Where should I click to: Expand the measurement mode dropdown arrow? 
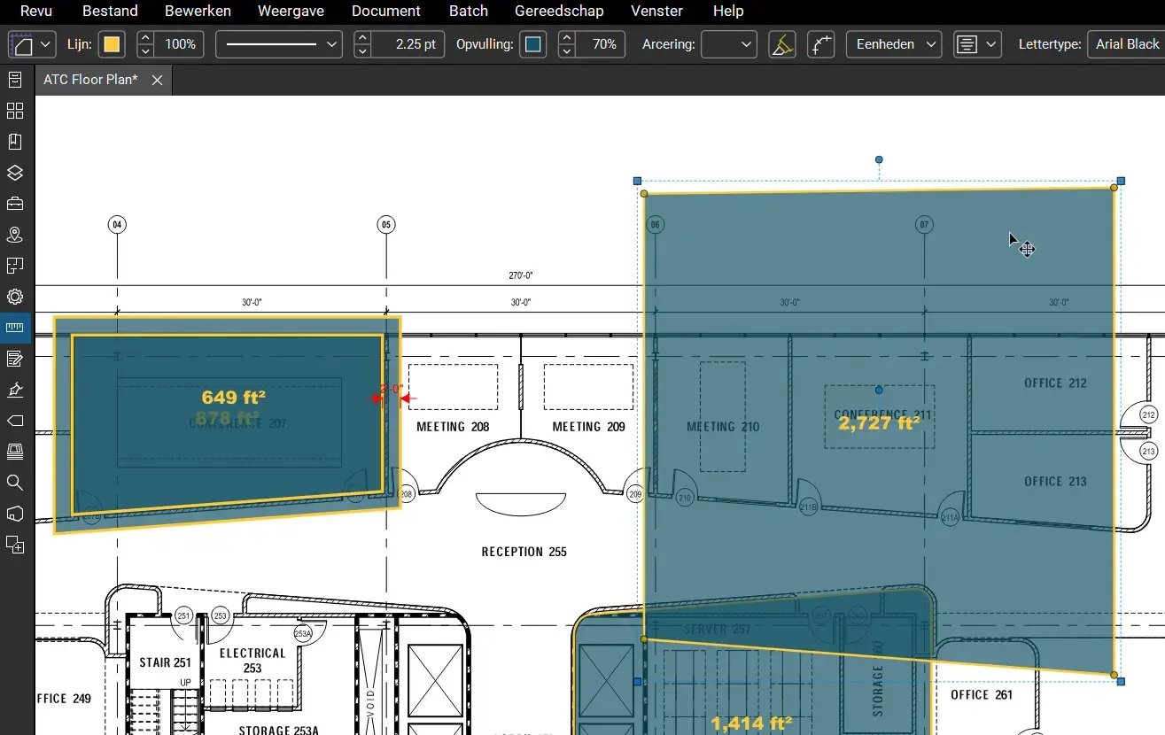[46, 44]
